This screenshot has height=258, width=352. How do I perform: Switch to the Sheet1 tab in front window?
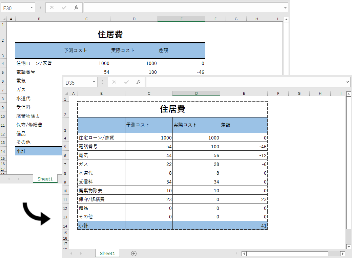point(107,253)
